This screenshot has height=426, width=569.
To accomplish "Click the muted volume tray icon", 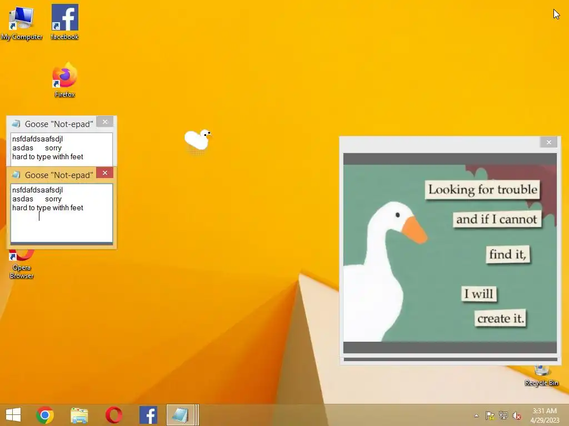I will coord(517,415).
